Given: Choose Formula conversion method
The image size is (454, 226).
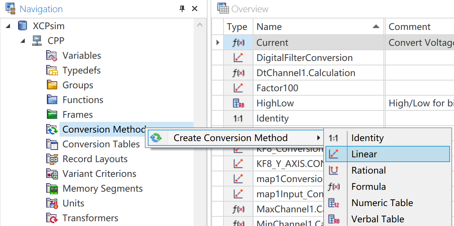Looking at the screenshot, I should [x=388, y=187].
